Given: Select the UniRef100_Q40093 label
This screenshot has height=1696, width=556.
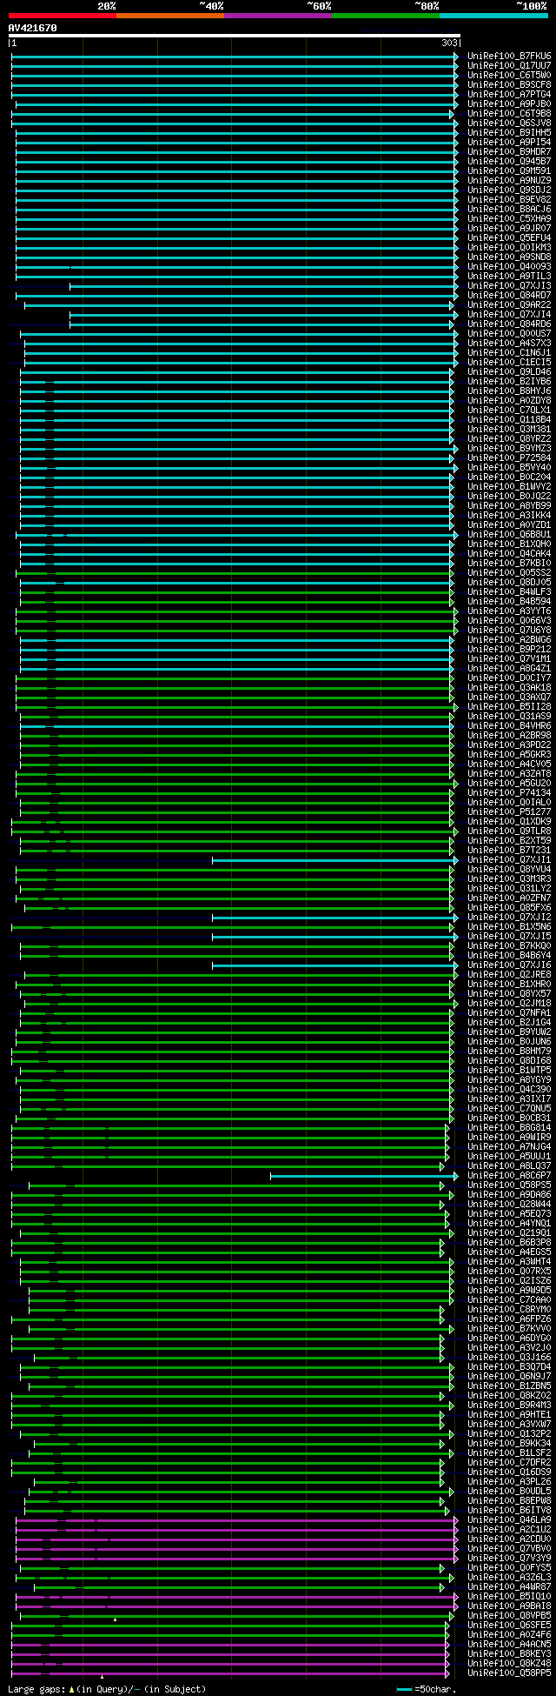Looking at the screenshot, I should pyautogui.click(x=509, y=266).
